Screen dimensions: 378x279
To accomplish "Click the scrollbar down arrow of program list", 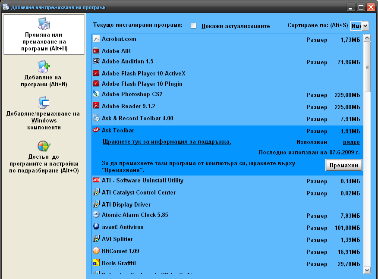I will 367,270.
